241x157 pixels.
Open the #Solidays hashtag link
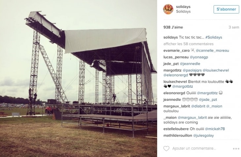(x=214, y=37)
